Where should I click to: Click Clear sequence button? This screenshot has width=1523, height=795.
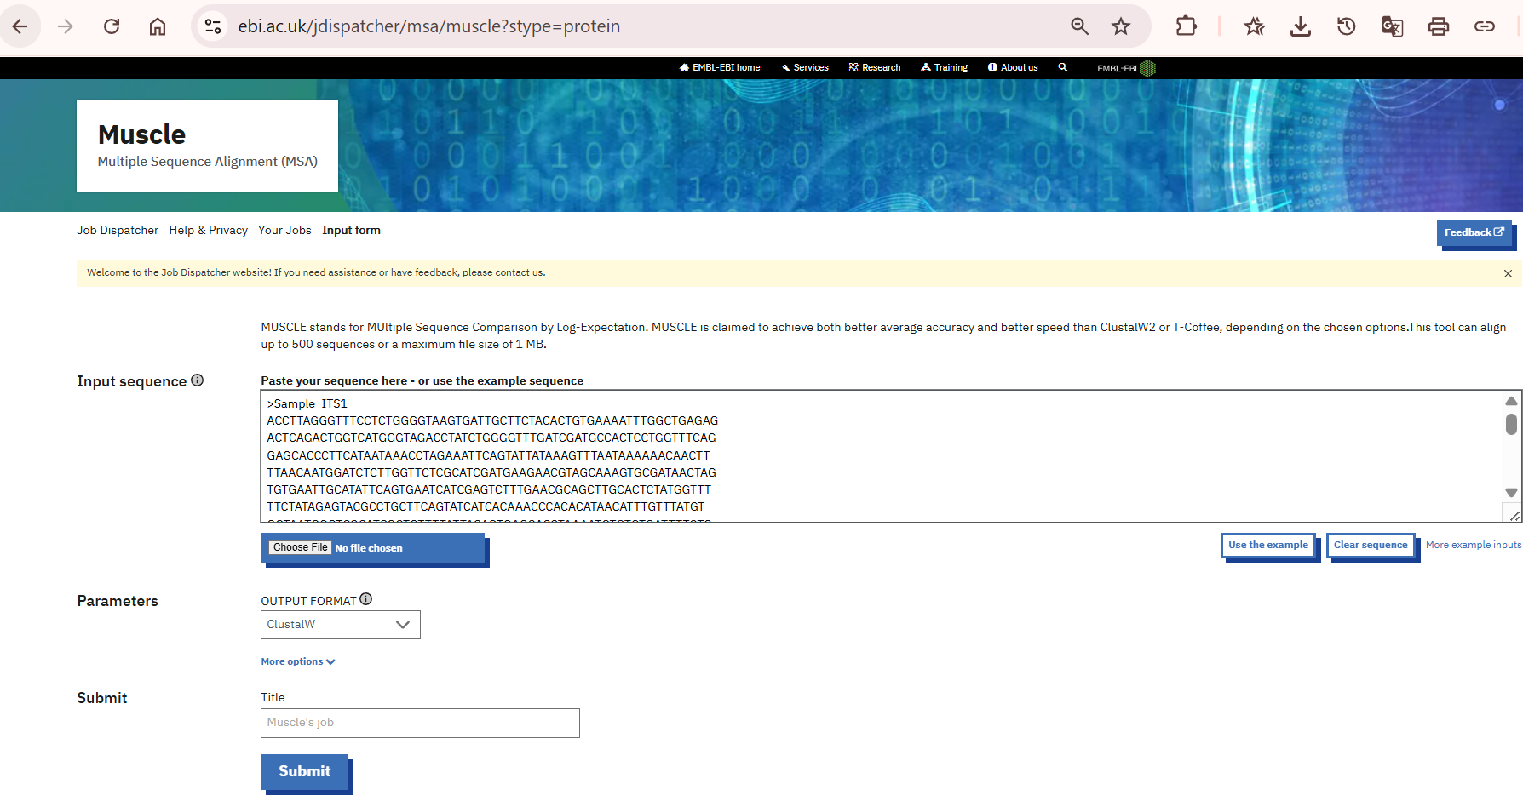pos(1371,546)
